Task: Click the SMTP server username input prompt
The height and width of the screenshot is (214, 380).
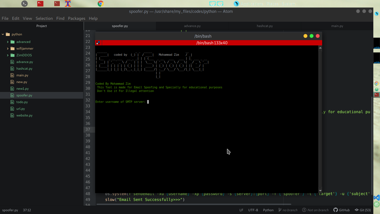Action: coord(148,102)
